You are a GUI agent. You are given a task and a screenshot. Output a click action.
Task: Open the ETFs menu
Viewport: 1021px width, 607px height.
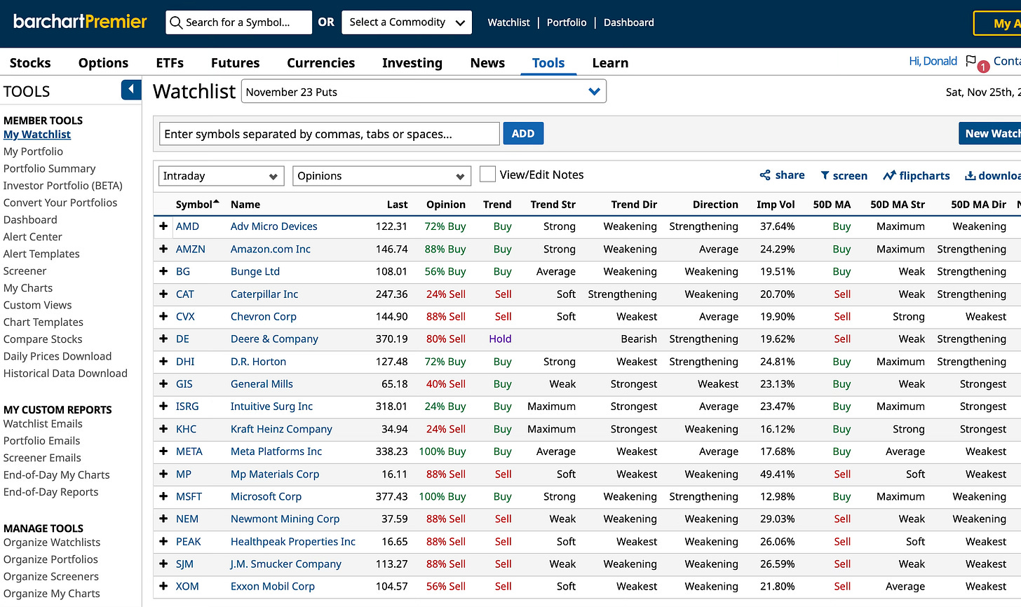(x=170, y=63)
